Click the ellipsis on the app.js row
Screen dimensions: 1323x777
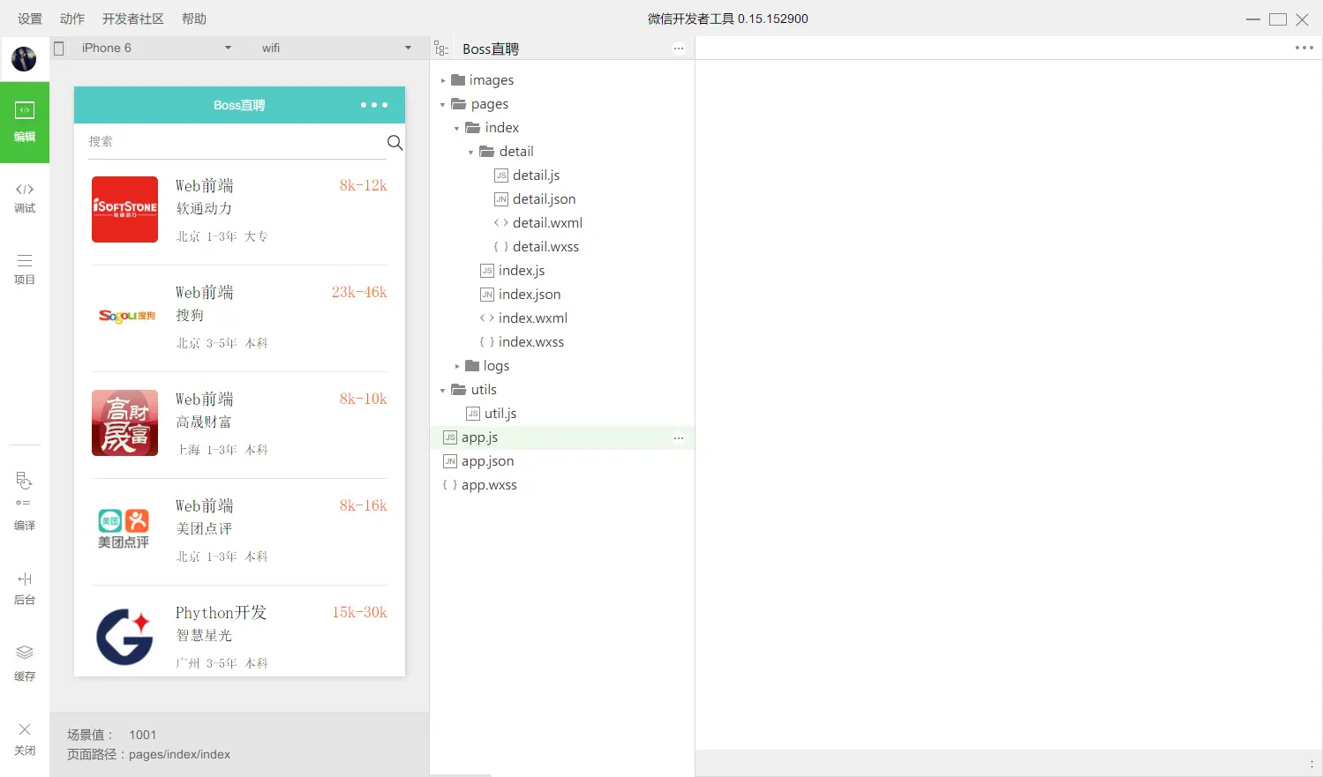[x=679, y=437]
